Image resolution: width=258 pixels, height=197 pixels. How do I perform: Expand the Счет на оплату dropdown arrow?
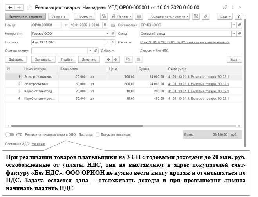click(x=90, y=51)
